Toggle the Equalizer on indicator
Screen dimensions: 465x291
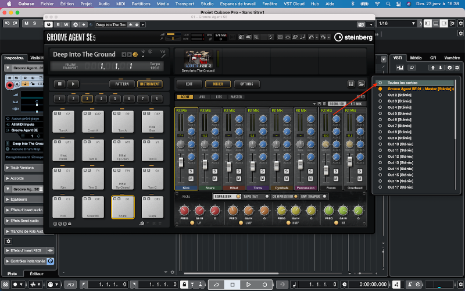click(238, 197)
